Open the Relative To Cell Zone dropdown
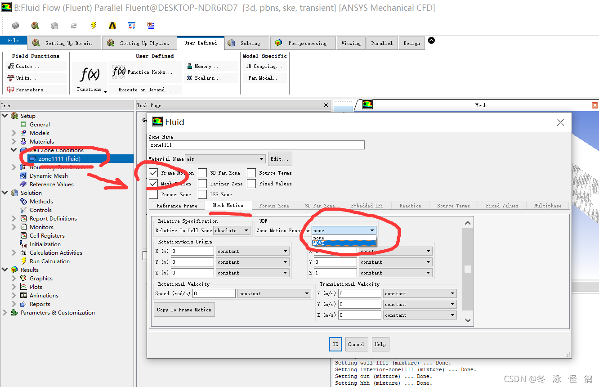This screenshot has height=387, width=599. [x=232, y=230]
